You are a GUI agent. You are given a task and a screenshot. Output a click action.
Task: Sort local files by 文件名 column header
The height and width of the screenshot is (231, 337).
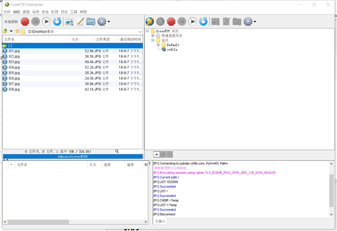click(36, 39)
